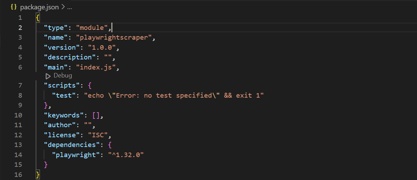Viewport: 417px width, 180px height.
Task: Click the JSON braces file icon in breadcrumb
Action: (x=14, y=7)
